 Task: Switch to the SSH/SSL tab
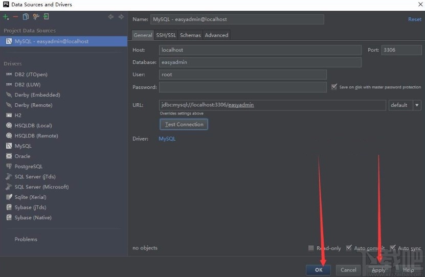tap(166, 35)
